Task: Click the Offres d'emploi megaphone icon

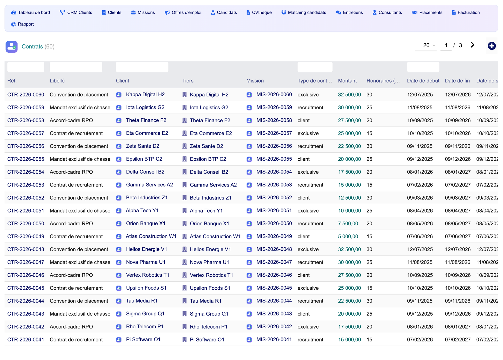Action: coord(167,12)
